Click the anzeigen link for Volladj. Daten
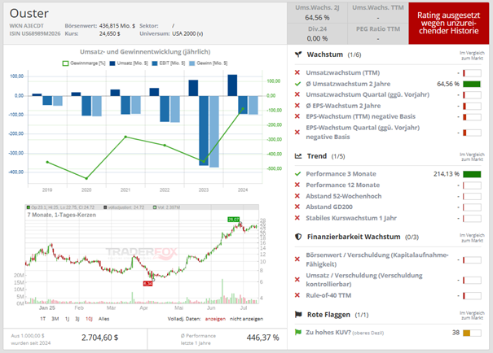Viewport: 493px width, 353px height. click(x=215, y=319)
